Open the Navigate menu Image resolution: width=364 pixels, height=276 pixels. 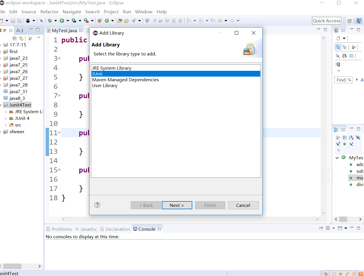point(72,12)
